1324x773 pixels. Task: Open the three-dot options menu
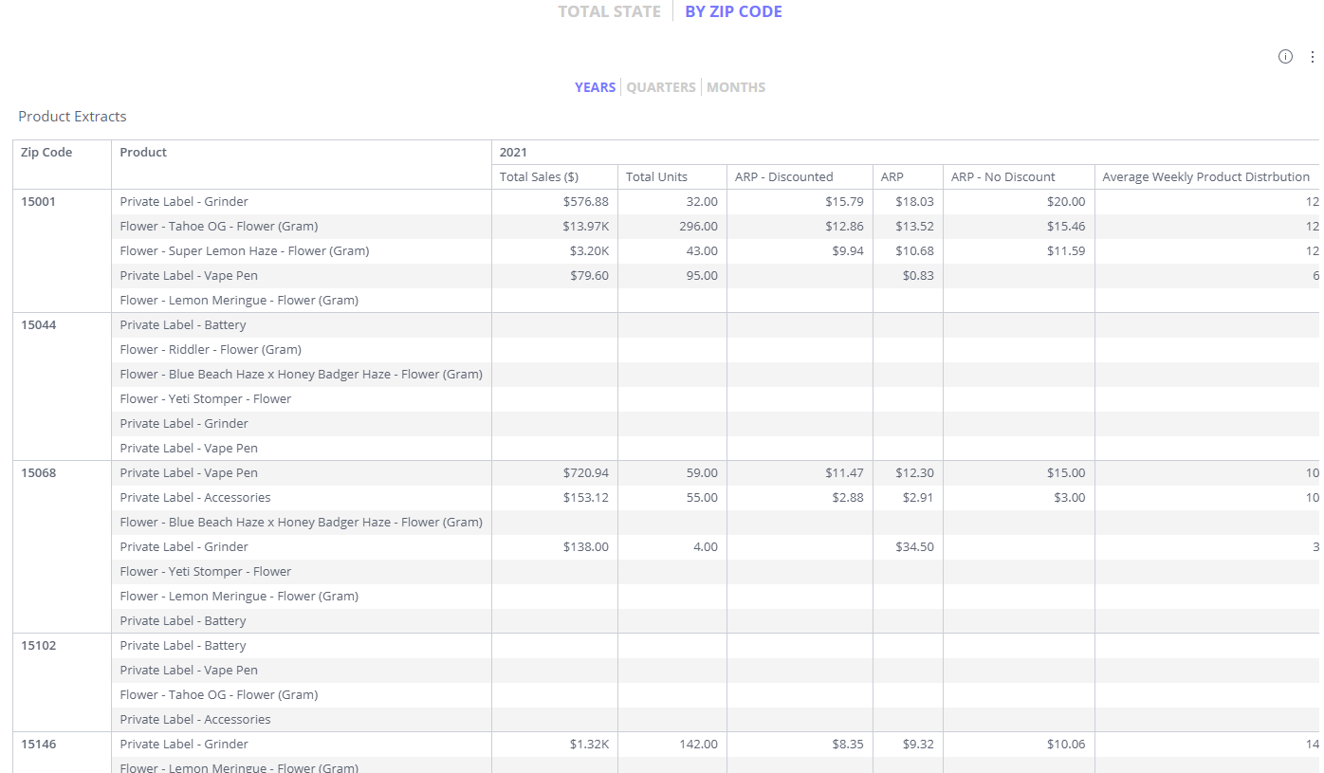tap(1313, 57)
